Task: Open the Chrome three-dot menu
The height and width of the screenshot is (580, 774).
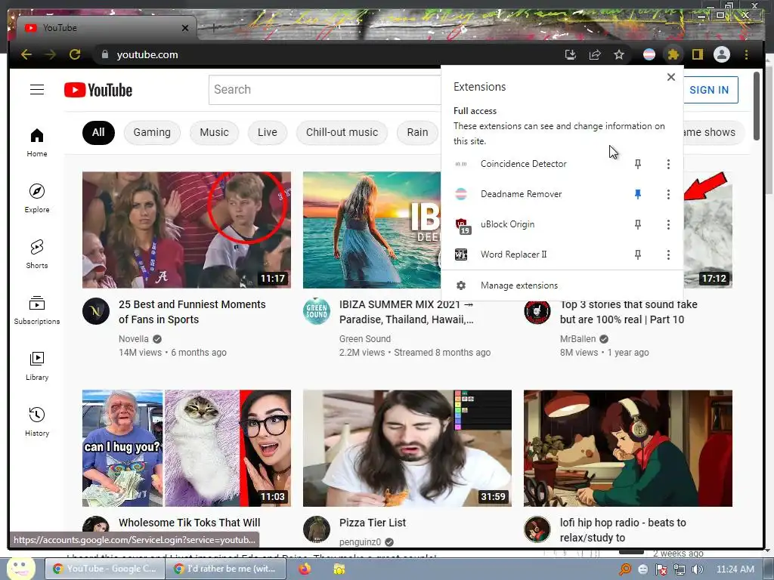Action: tap(746, 54)
